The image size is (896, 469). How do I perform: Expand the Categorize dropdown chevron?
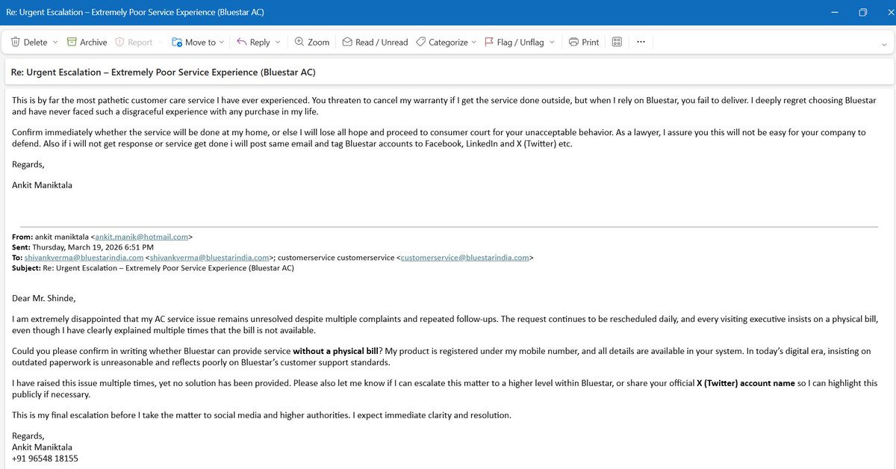coord(474,43)
